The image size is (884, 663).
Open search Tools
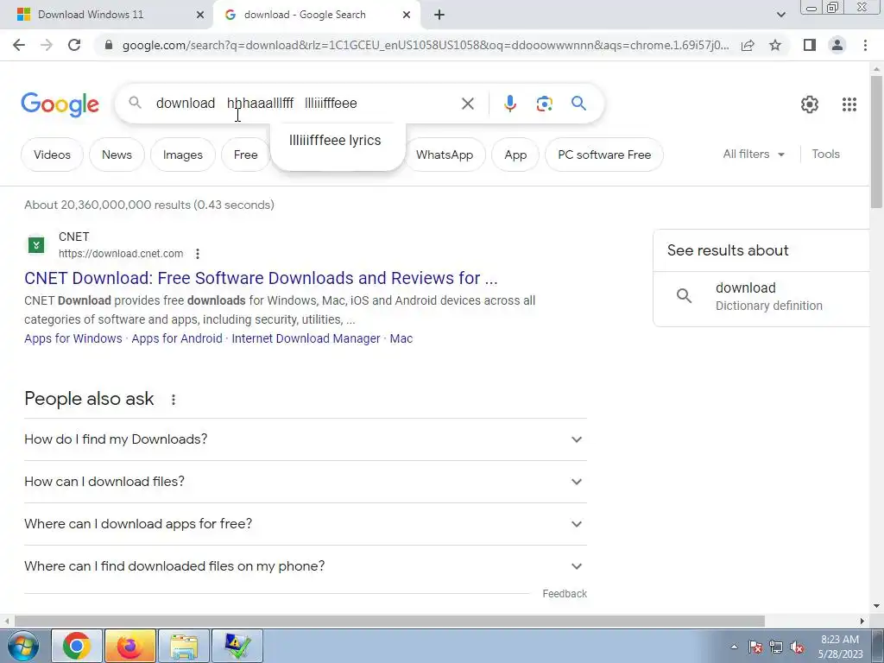(825, 154)
